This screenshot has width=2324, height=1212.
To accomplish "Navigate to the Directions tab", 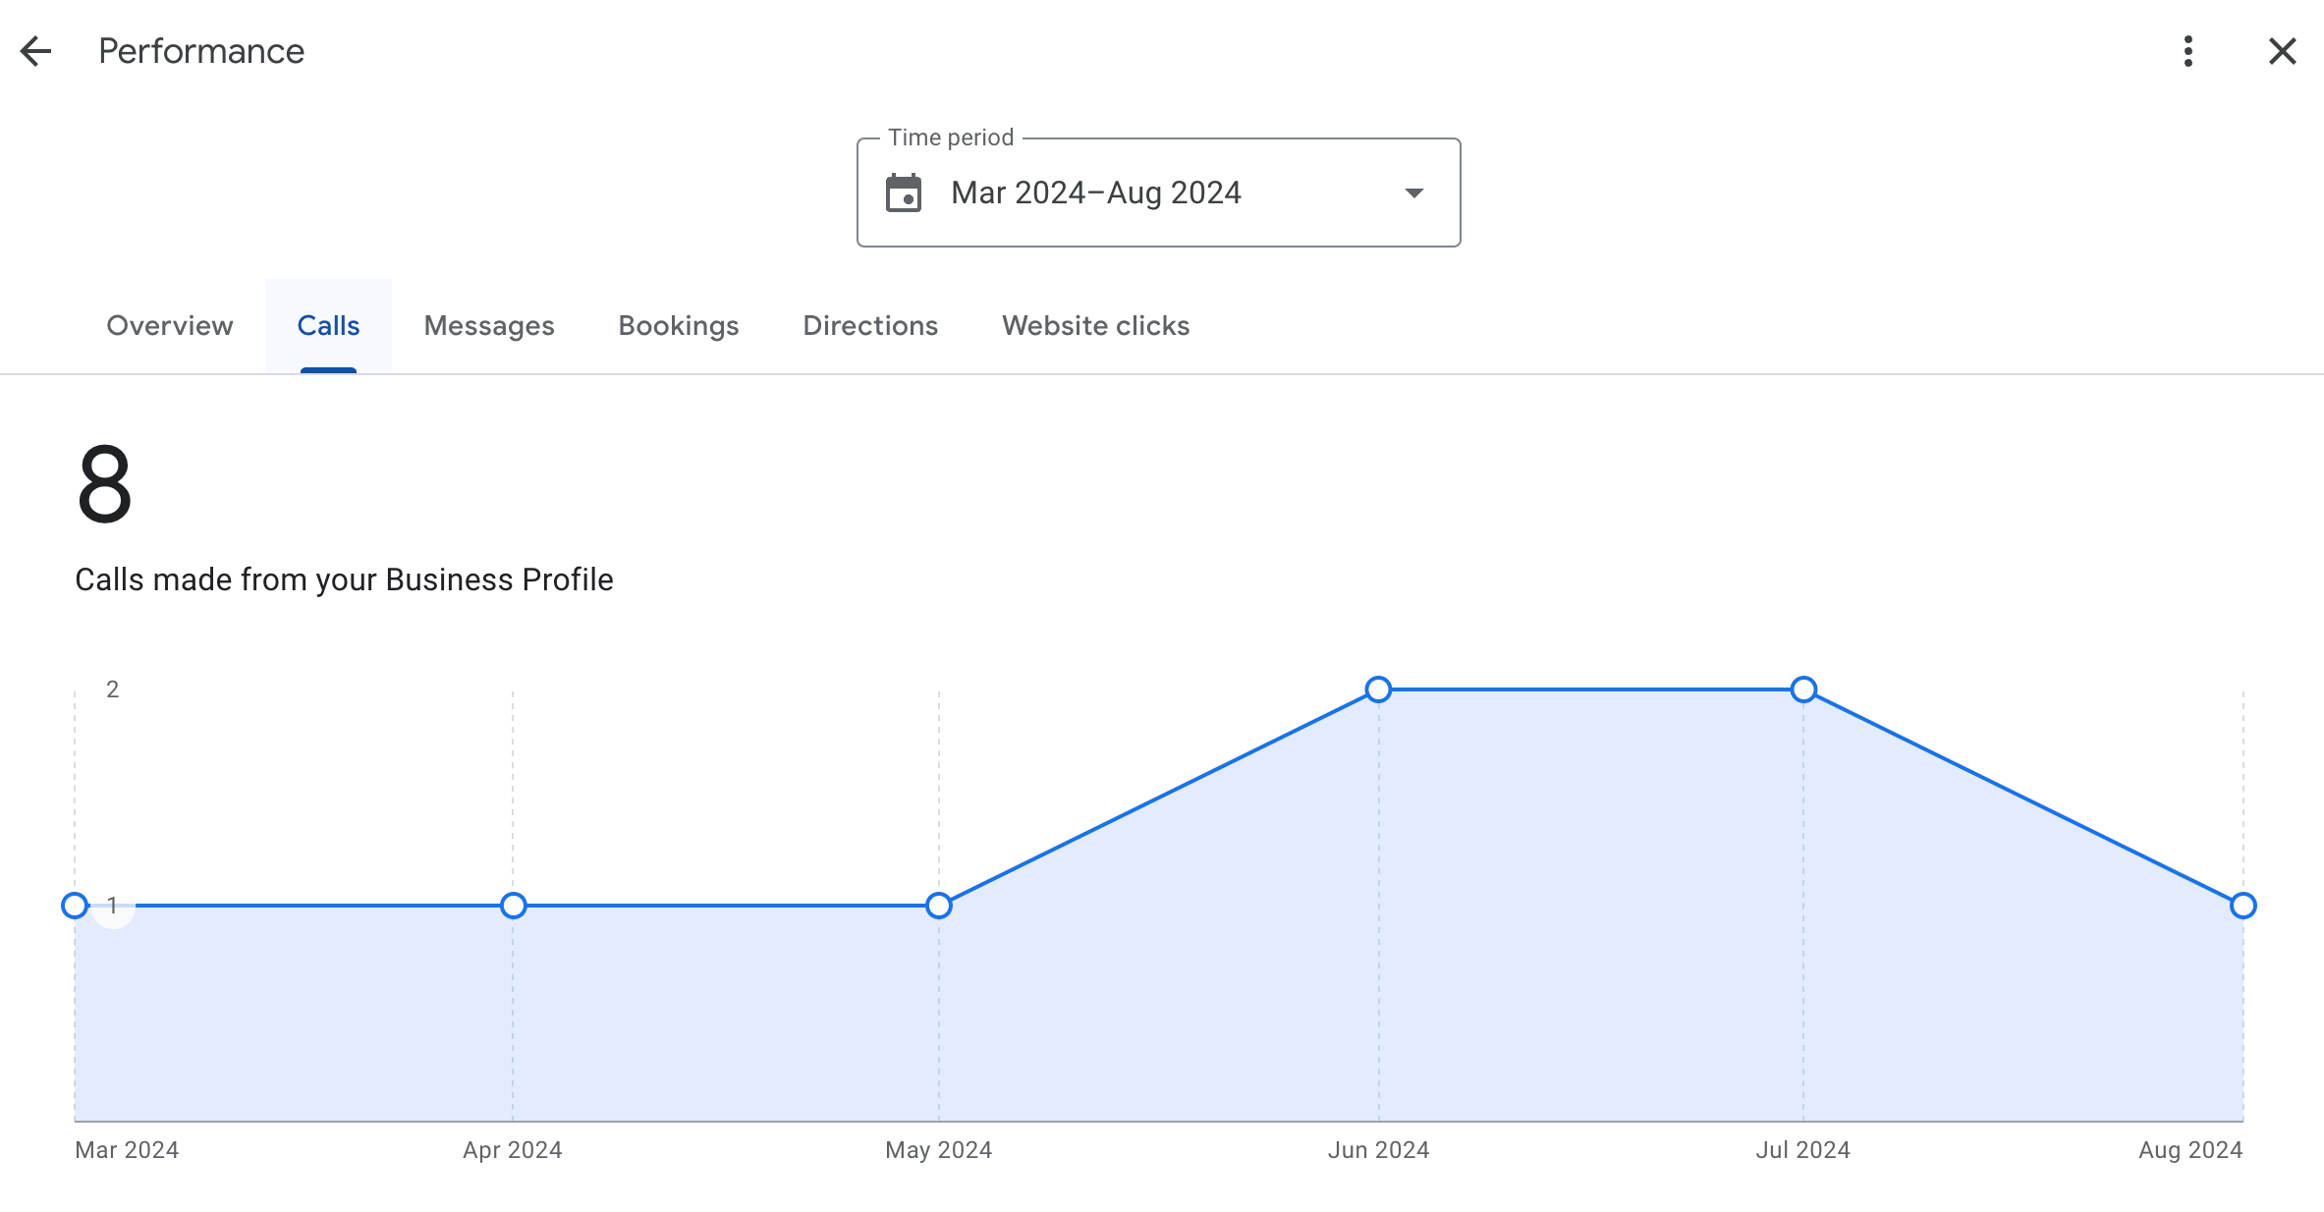I will [x=870, y=326].
